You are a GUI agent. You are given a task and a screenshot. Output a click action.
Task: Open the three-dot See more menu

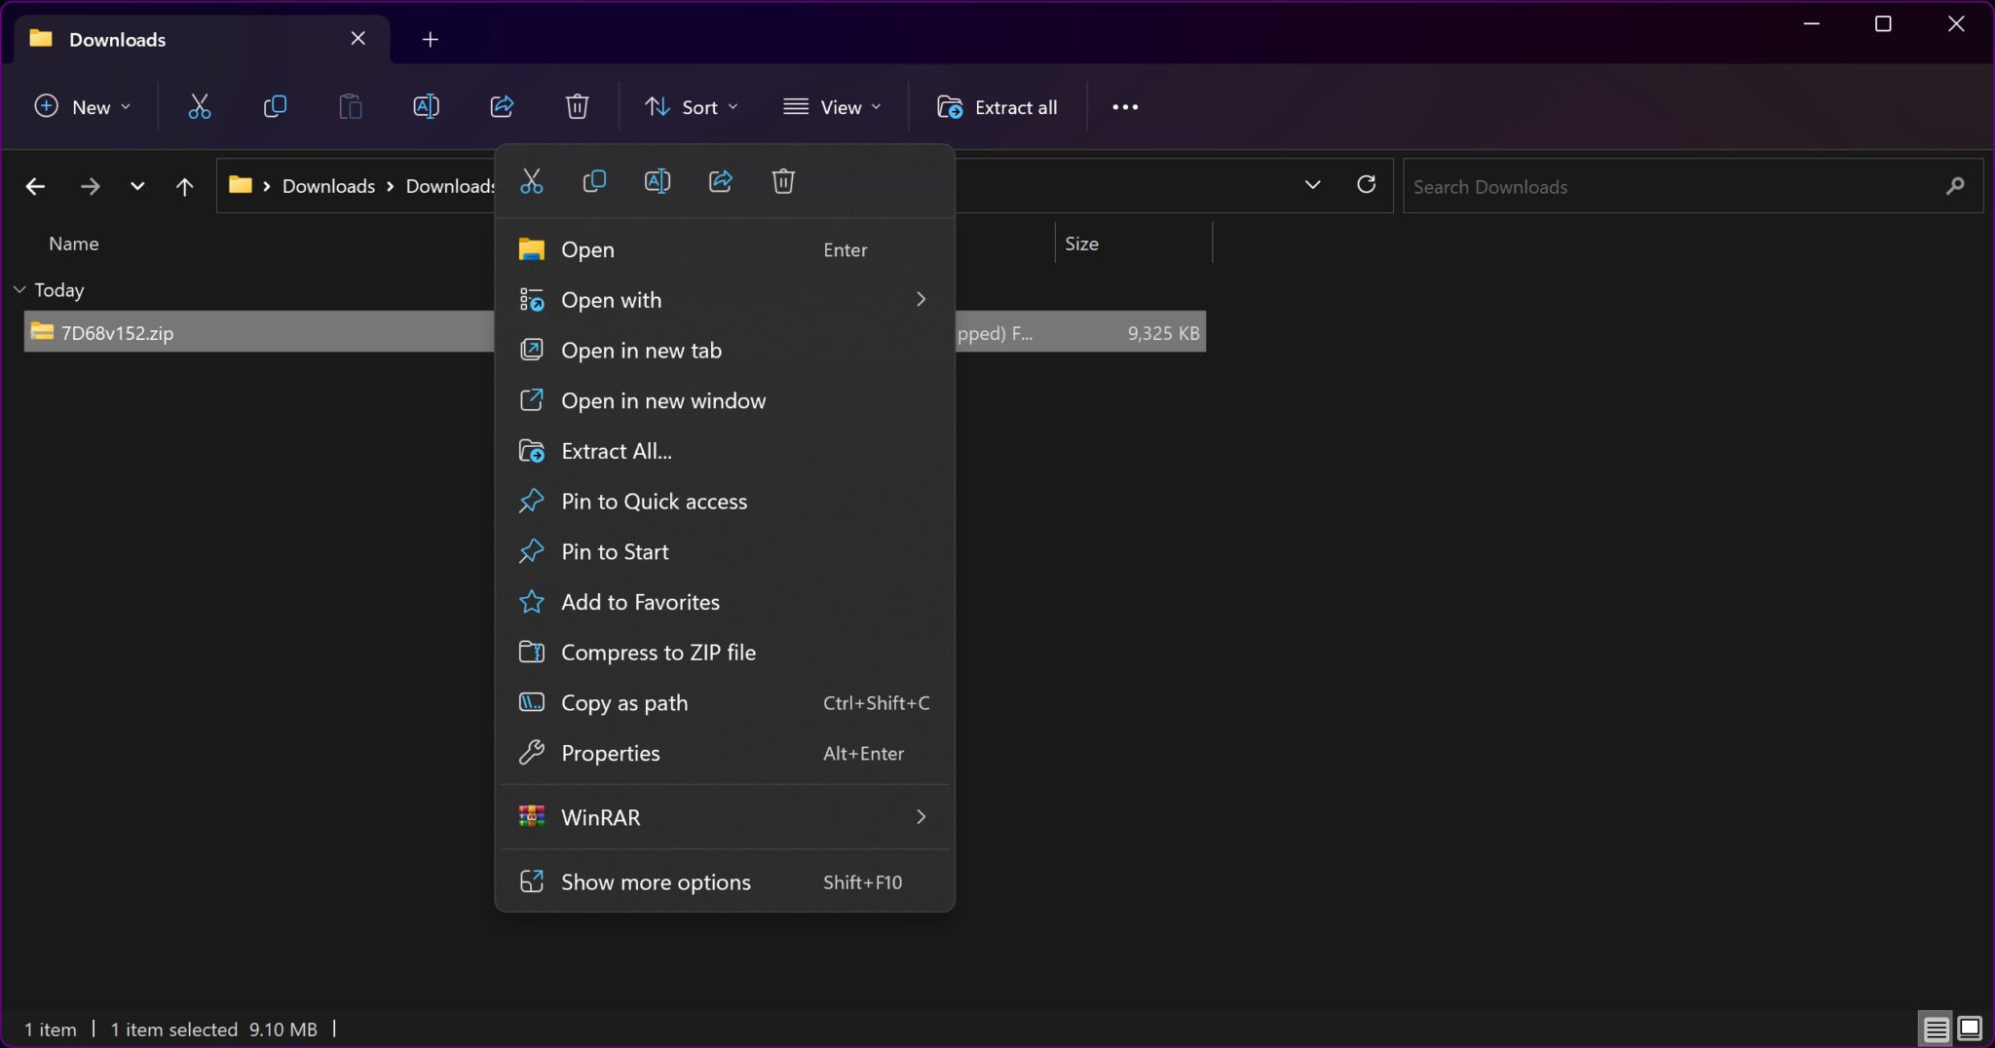click(x=1125, y=107)
